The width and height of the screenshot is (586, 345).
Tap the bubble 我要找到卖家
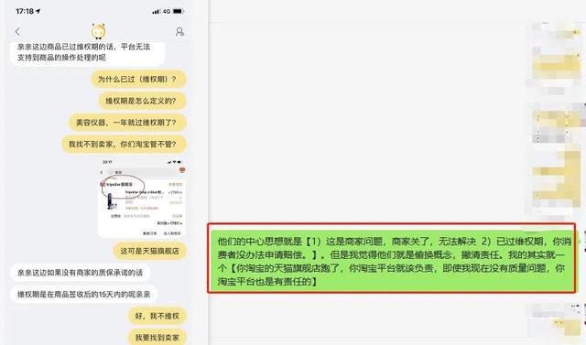(157, 338)
